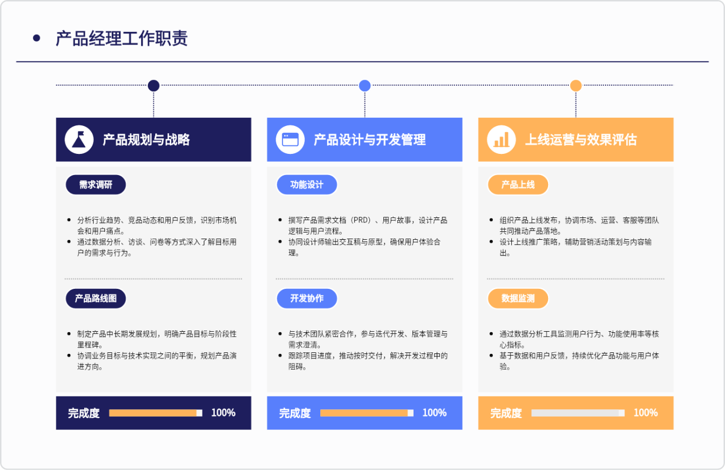Click the text starting 设计上线推广策略
This screenshot has height=470, width=725.
(576, 247)
